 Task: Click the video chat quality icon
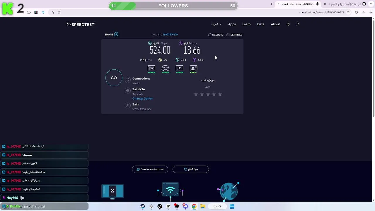pos(193,68)
